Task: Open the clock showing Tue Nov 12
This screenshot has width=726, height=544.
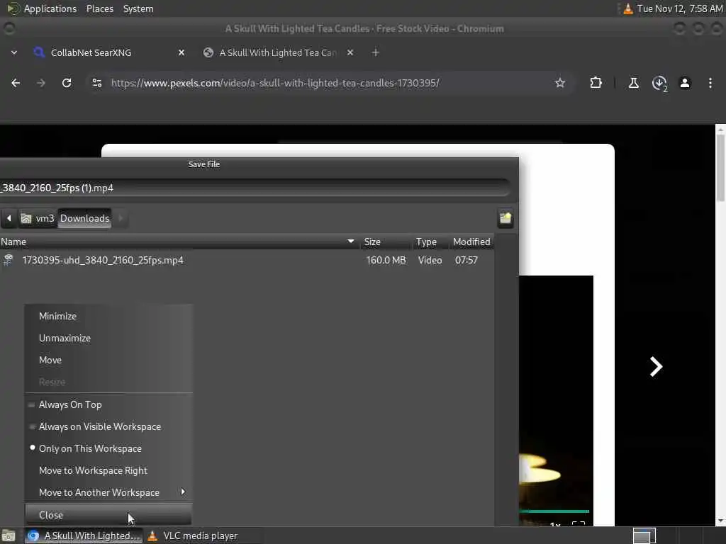Action: pyautogui.click(x=680, y=8)
